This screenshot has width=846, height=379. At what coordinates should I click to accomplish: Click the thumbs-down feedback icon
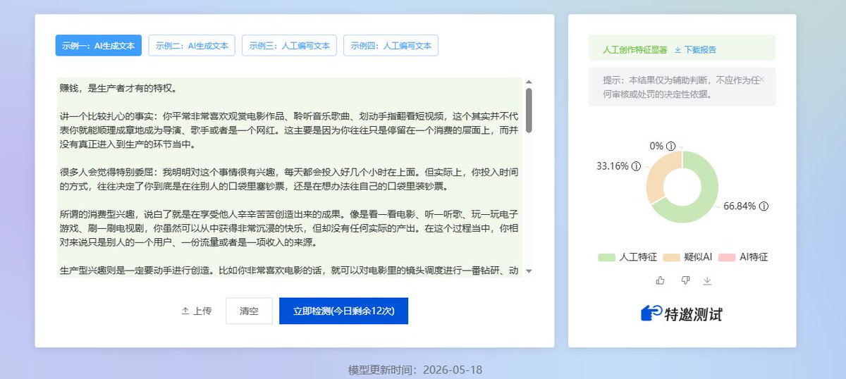pos(685,280)
